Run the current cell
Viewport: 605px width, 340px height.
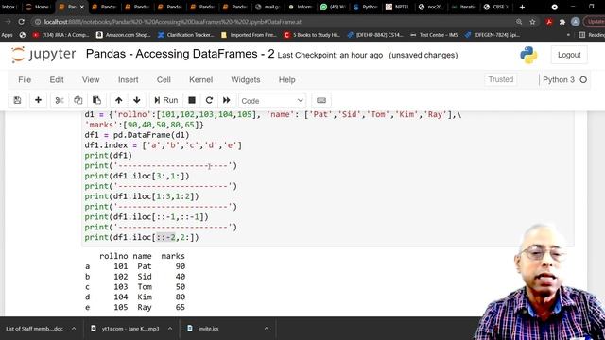(166, 100)
